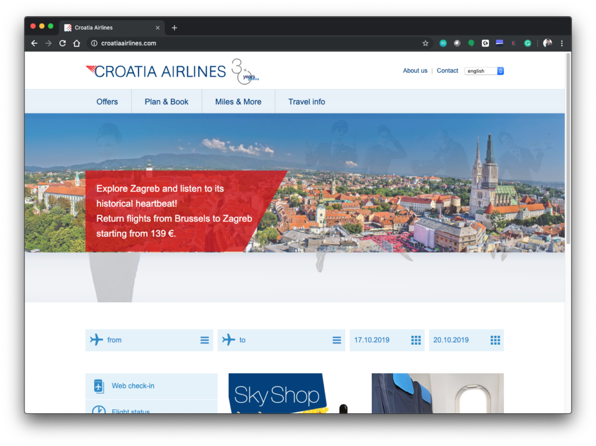Click the Chrome profile avatar
The width and height of the screenshot is (596, 446).
pyautogui.click(x=547, y=43)
